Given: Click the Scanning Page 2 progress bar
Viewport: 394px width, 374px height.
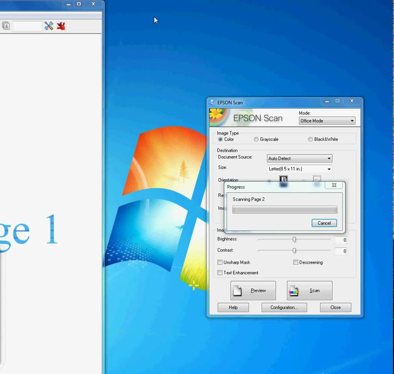Looking at the screenshot, I should tap(285, 209).
